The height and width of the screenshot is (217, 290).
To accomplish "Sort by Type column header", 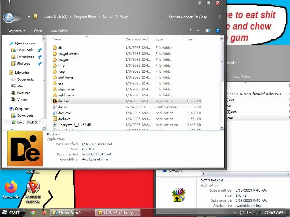I will [159, 39].
